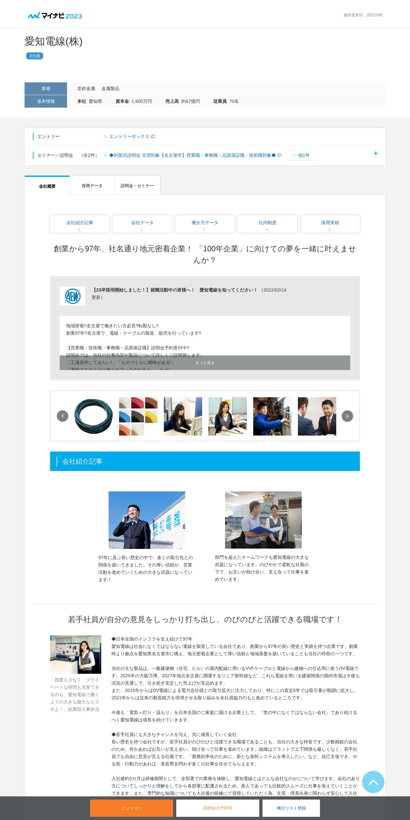This screenshot has height=820, width=410.
Task: Click セミナー／説明会 (全2件) label
Action: (x=68, y=155)
